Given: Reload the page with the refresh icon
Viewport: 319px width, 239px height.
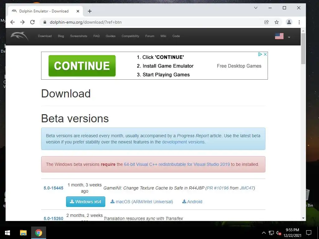Looking at the screenshot, I should [x=32, y=22].
